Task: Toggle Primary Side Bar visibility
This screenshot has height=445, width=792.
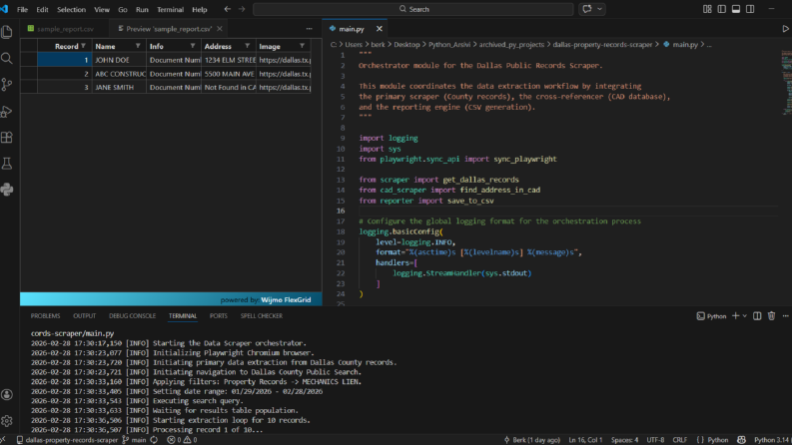Action: tap(722, 9)
